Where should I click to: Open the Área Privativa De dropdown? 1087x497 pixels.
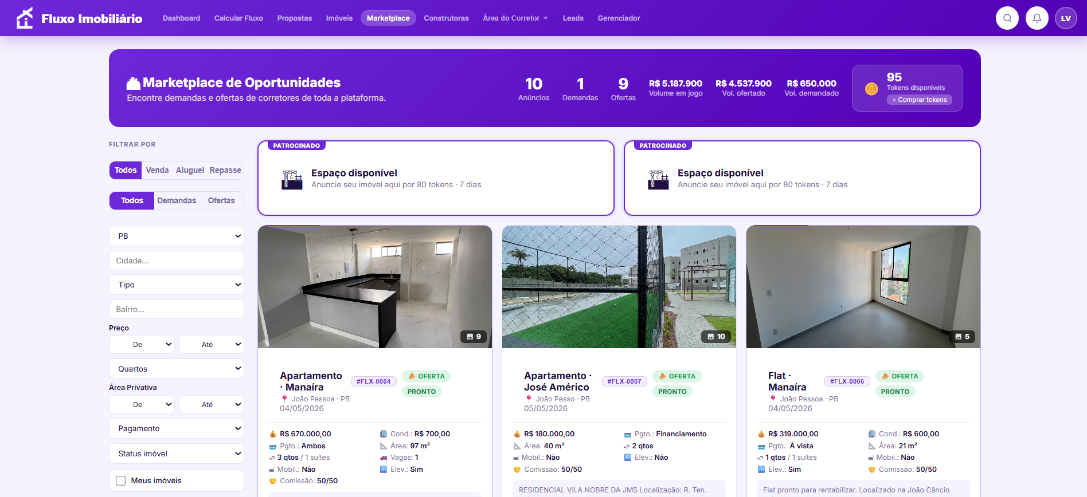tap(142, 404)
